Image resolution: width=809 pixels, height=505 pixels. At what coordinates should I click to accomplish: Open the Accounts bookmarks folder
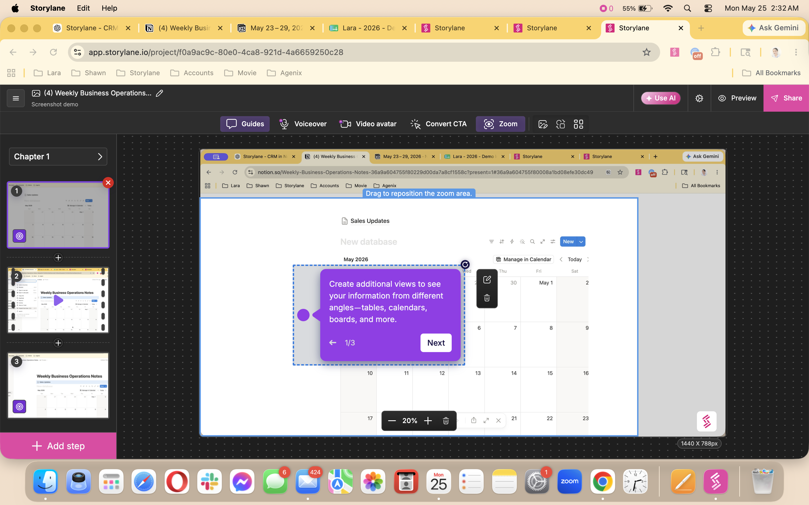192,73
